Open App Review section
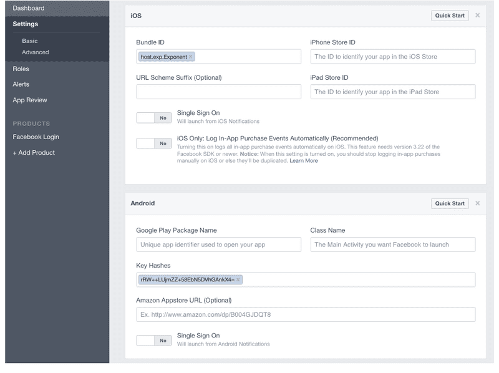This screenshot has height=373, width=499. 30,100
